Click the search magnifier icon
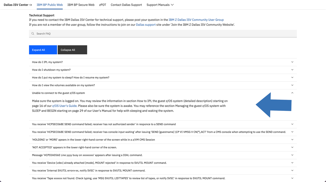The width and height of the screenshot is (326, 182). click(x=33, y=34)
